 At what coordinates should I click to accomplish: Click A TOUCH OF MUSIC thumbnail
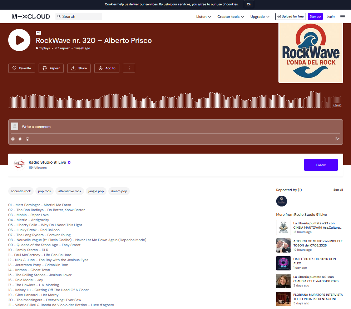click(283, 245)
